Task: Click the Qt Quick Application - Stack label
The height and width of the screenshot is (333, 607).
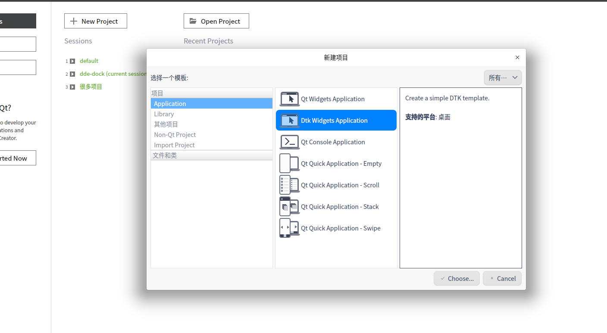Action: pyautogui.click(x=340, y=207)
